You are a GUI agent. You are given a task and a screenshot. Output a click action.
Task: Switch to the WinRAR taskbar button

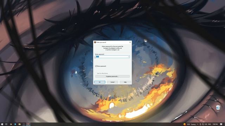click(x=28, y=124)
